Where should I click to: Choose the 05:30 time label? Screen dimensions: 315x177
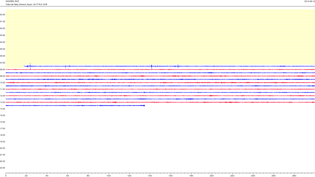tap(3, 49)
